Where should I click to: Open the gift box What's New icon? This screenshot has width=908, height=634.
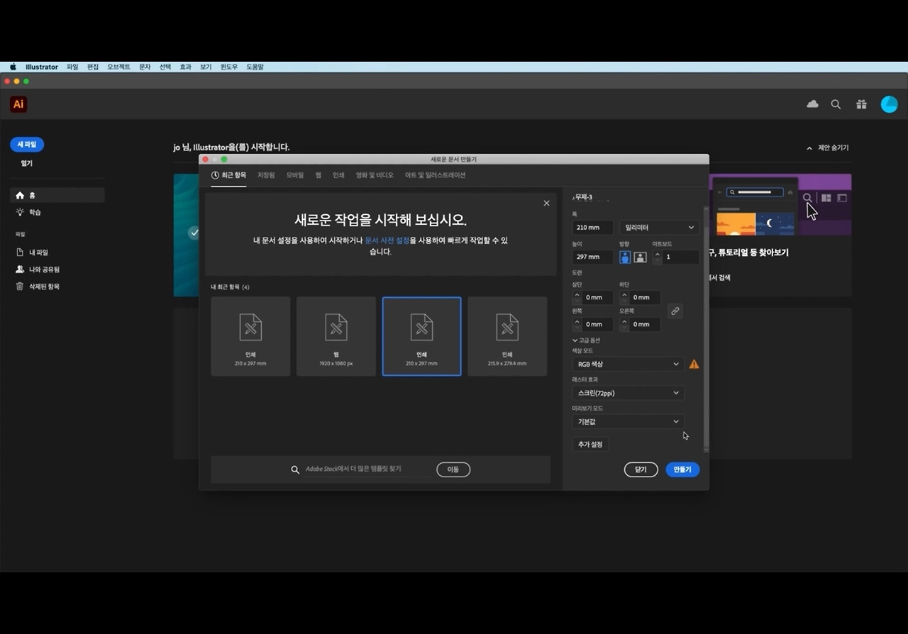click(861, 104)
